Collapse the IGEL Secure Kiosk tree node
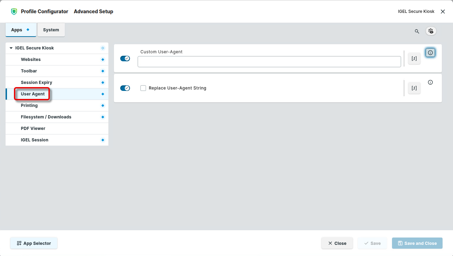 tap(11, 48)
